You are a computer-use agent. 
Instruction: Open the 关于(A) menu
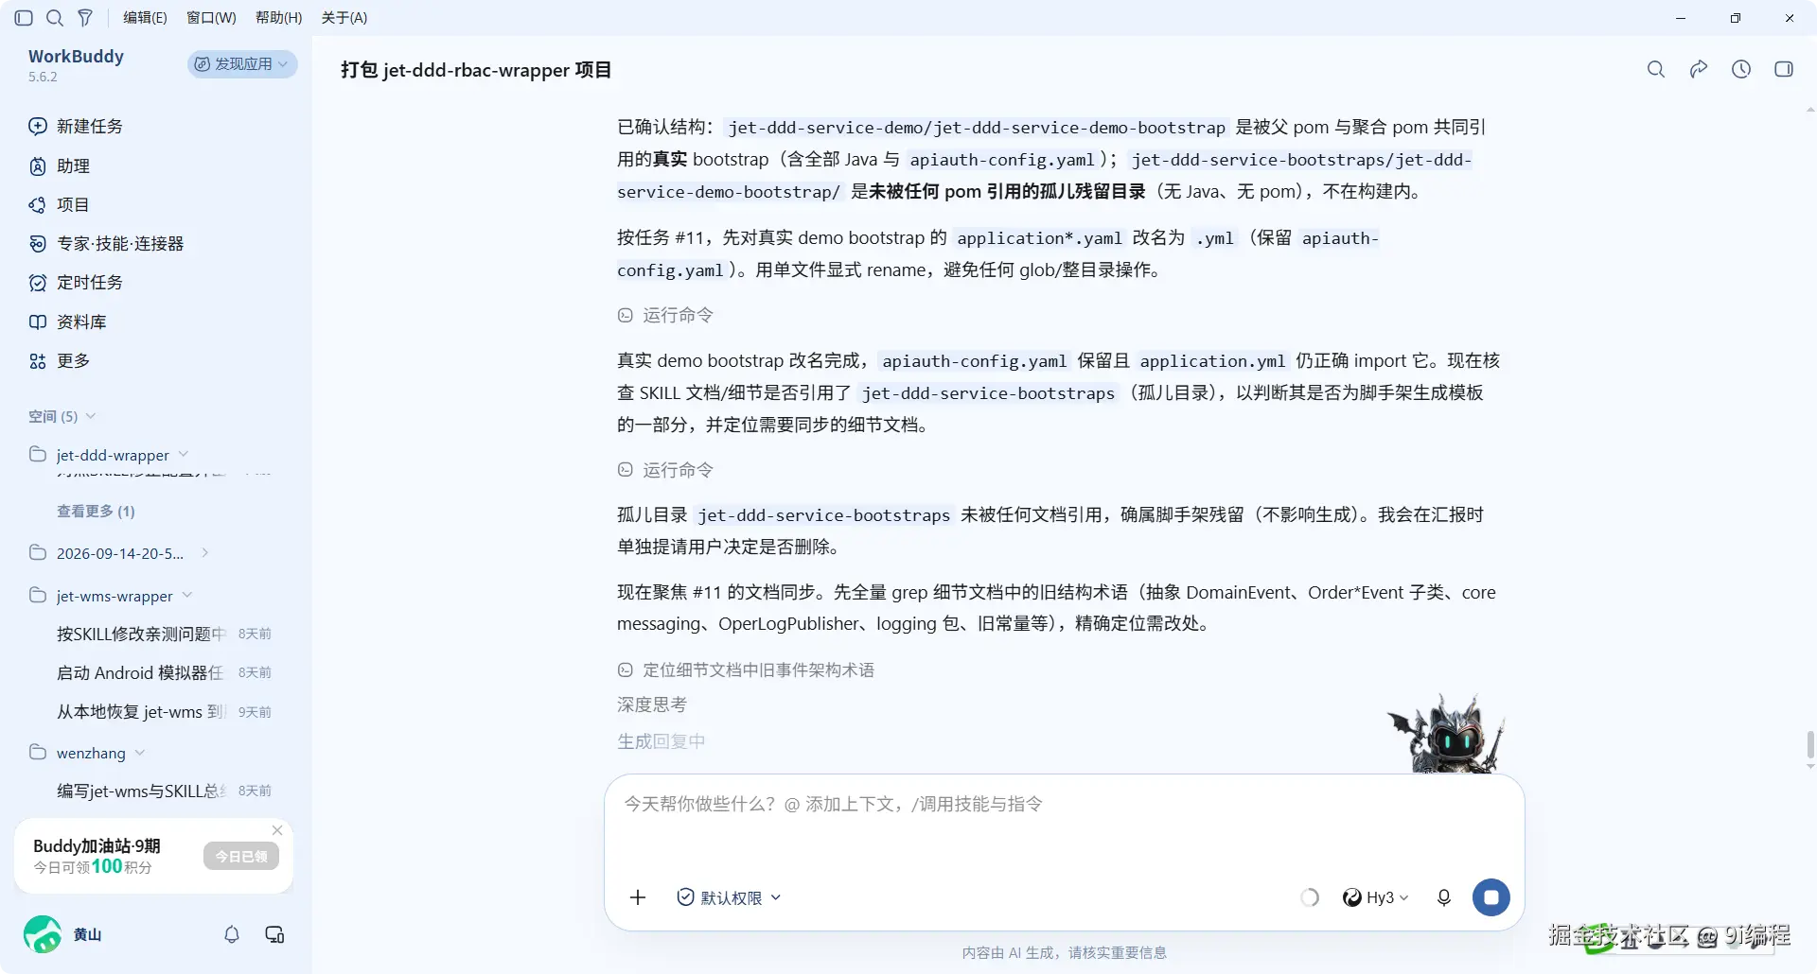point(344,18)
